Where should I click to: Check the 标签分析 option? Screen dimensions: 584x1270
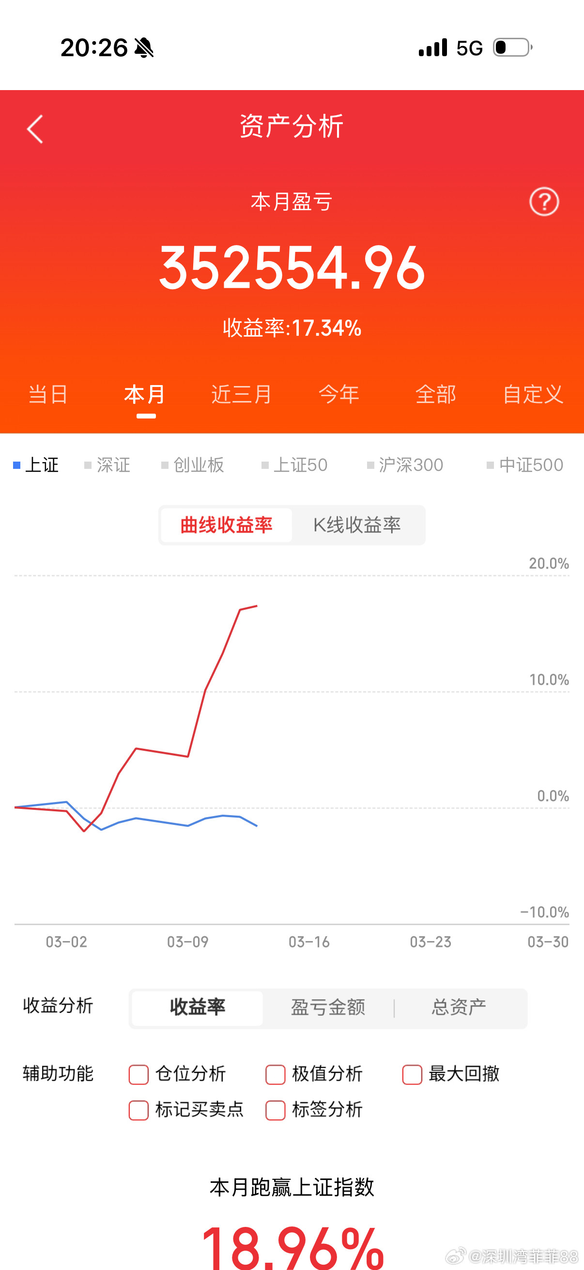(x=276, y=1110)
